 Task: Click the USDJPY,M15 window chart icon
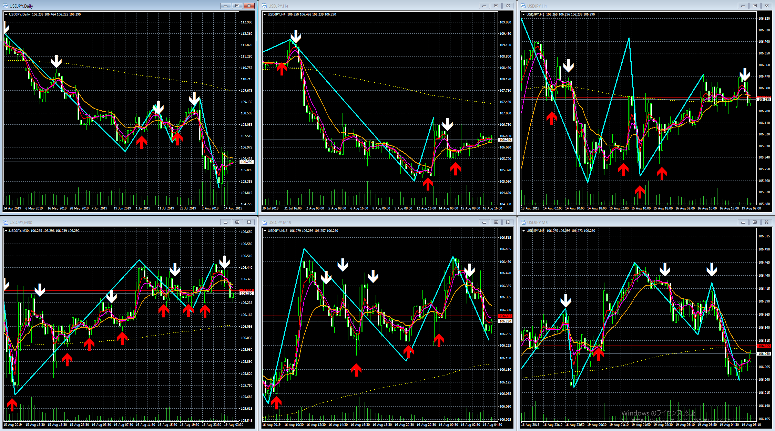point(264,222)
